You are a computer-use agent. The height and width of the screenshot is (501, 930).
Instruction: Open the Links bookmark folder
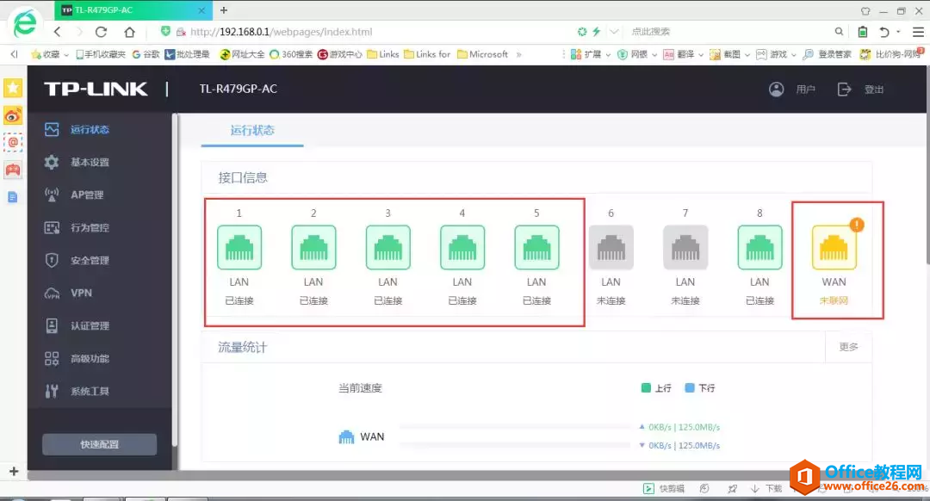(x=383, y=54)
